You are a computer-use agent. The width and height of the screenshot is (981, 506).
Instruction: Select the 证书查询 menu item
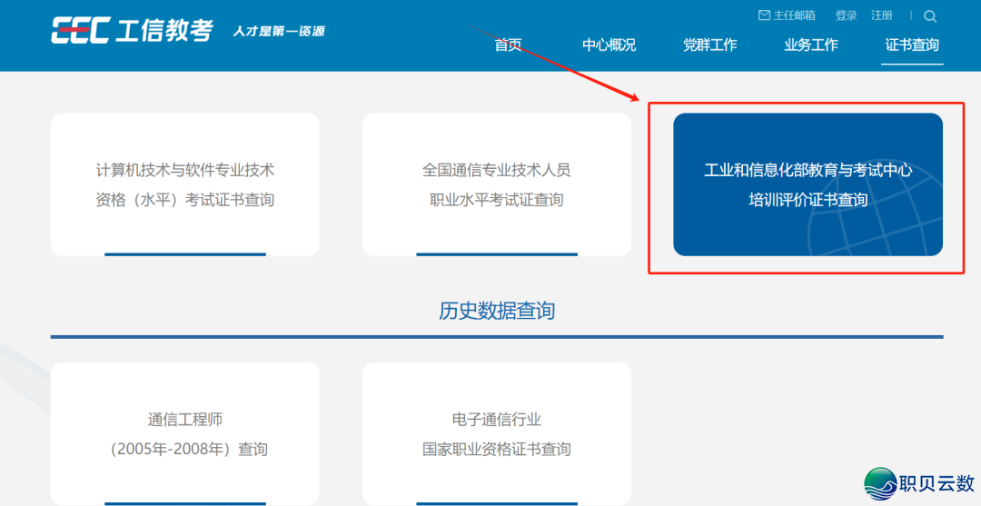(x=912, y=45)
